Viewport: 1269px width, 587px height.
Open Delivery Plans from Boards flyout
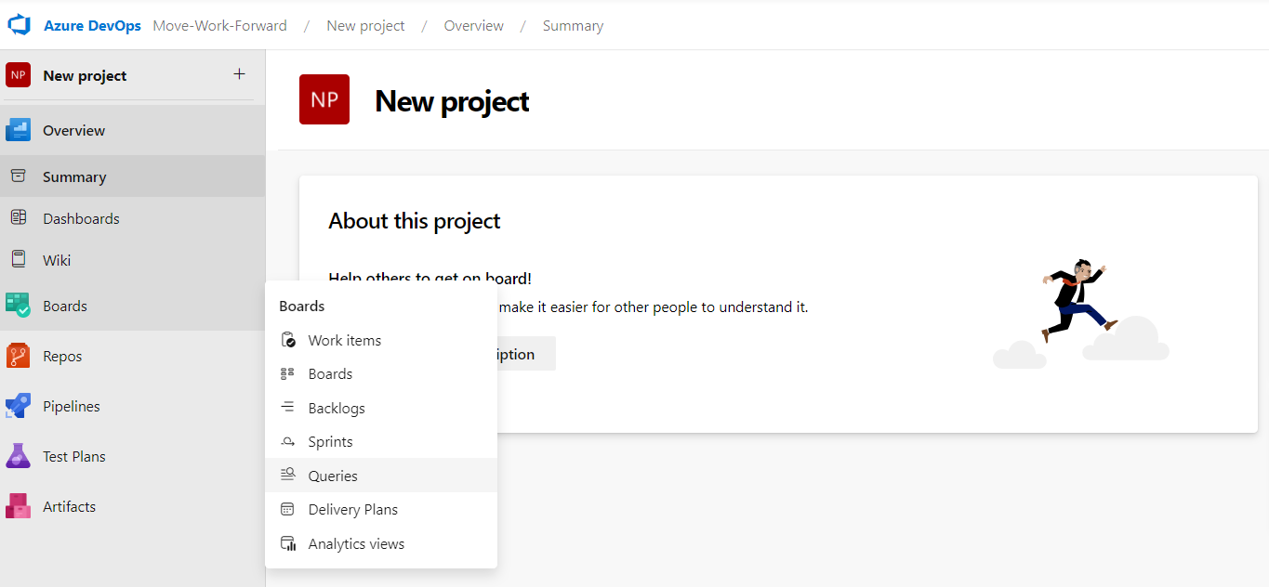(352, 510)
